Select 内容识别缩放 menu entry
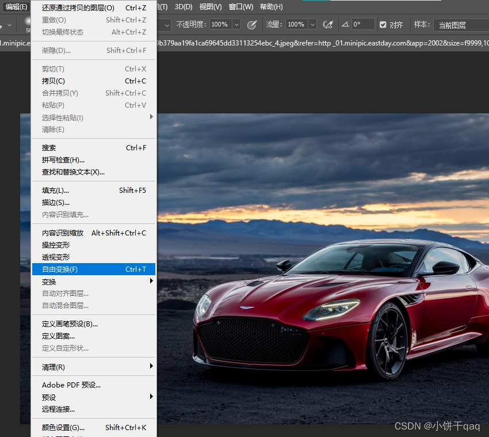 click(x=94, y=233)
